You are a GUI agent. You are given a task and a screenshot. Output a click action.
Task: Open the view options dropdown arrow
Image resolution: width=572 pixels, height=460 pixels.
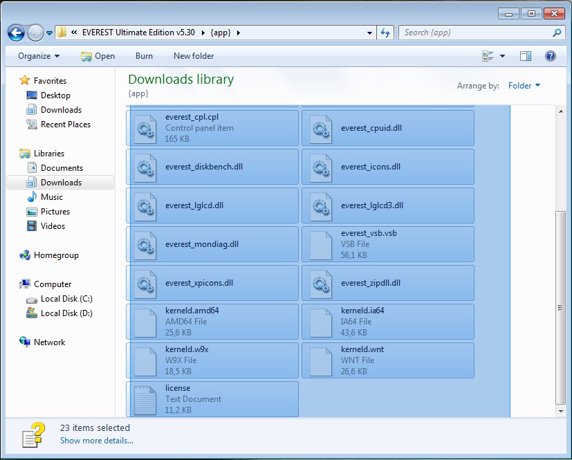tap(502, 56)
